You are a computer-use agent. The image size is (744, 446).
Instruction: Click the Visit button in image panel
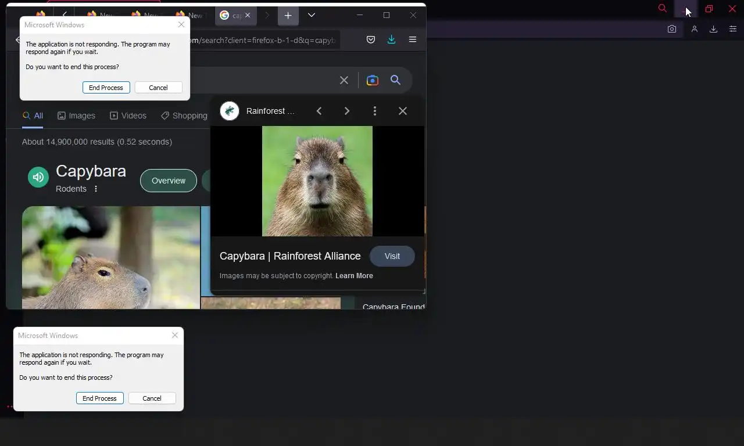(x=392, y=256)
